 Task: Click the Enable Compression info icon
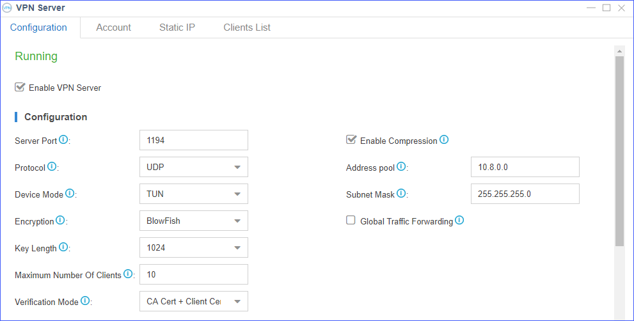point(444,140)
